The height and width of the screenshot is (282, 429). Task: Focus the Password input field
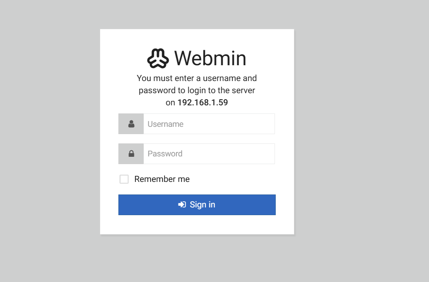[209, 154]
